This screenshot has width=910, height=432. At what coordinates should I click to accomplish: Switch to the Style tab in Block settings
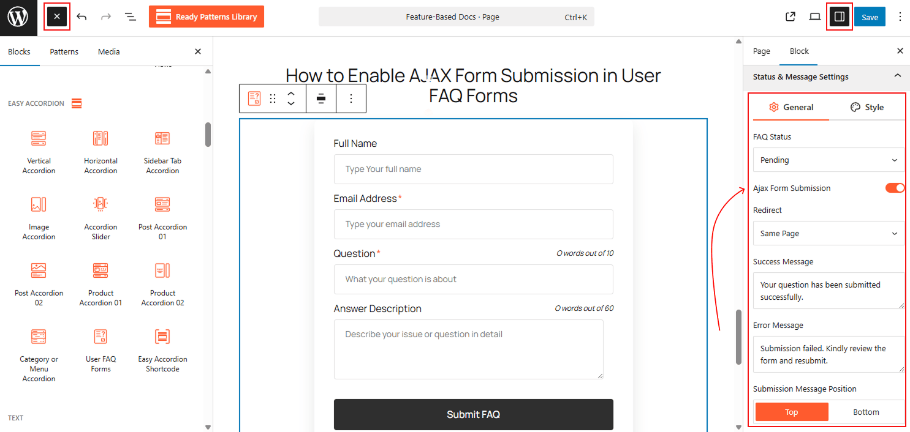[867, 106]
